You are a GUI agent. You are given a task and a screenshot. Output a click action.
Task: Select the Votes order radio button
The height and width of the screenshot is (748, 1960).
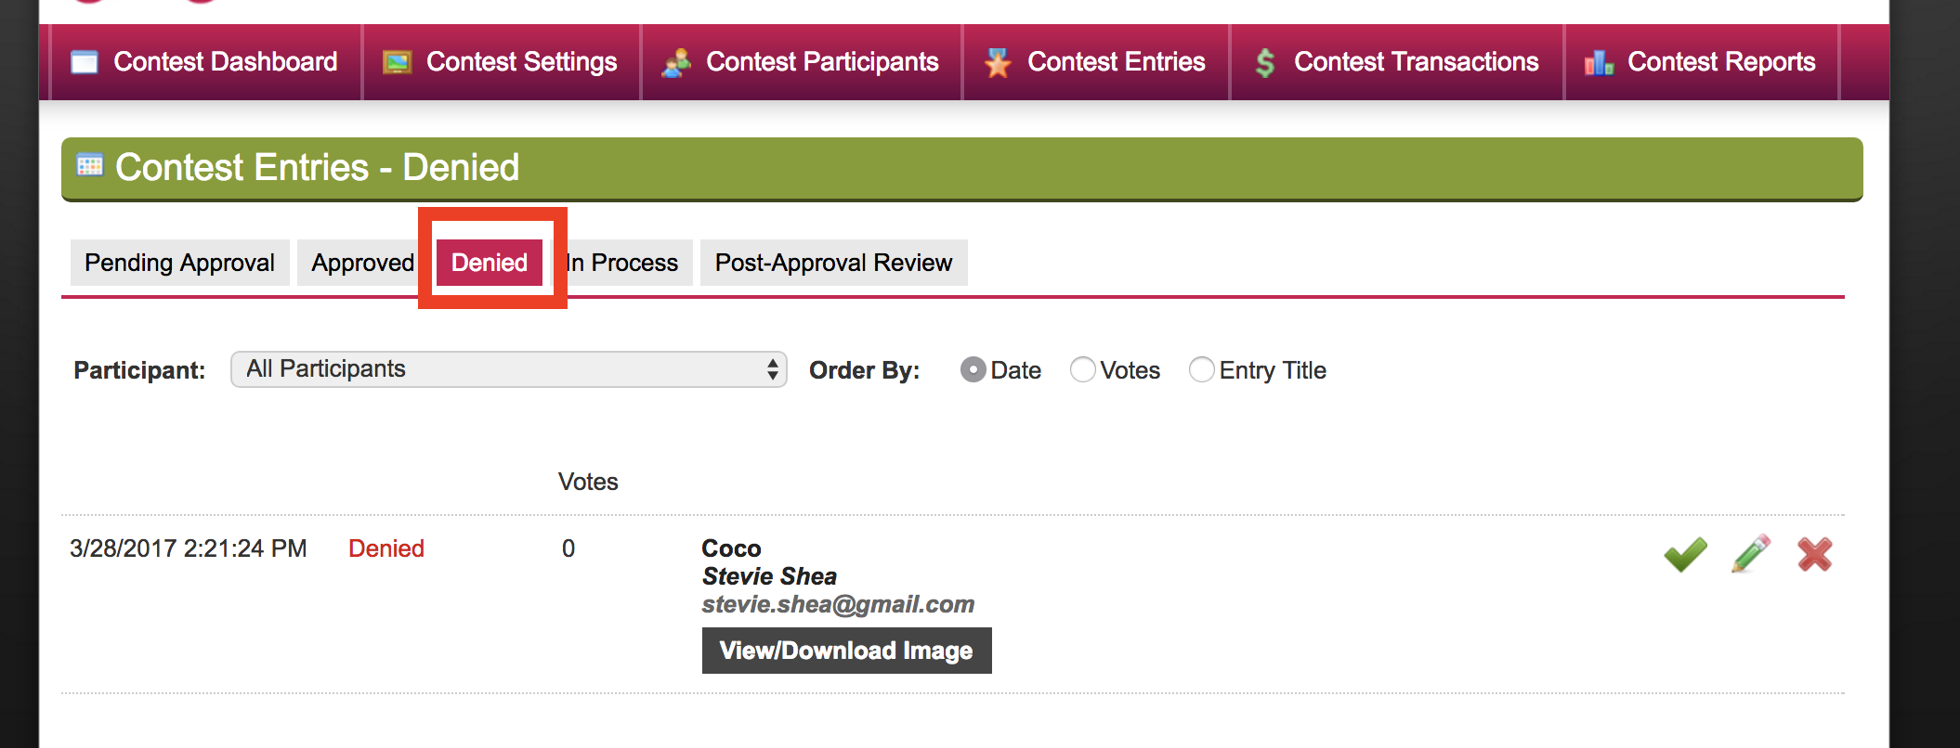tap(1082, 370)
